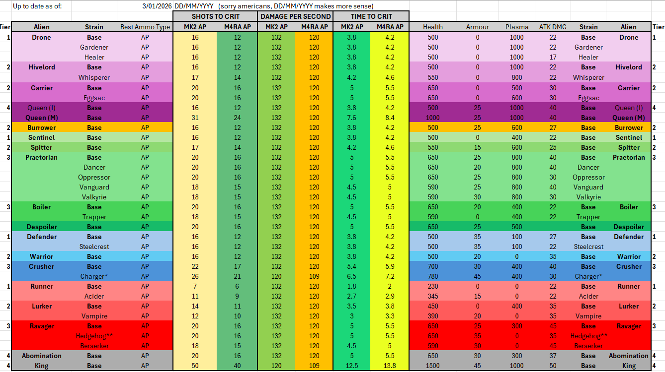The height and width of the screenshot is (372, 665).
Task: Click the SHOTS TO CRIT header
Action: point(215,16)
